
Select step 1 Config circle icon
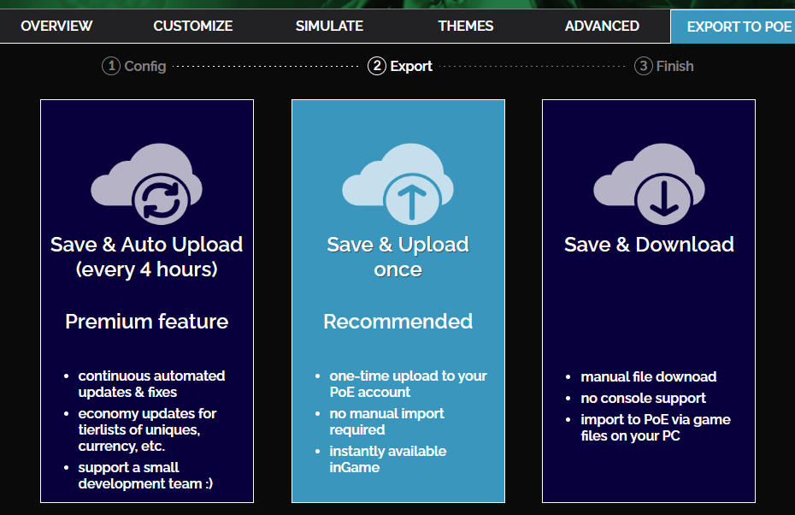click(x=111, y=66)
